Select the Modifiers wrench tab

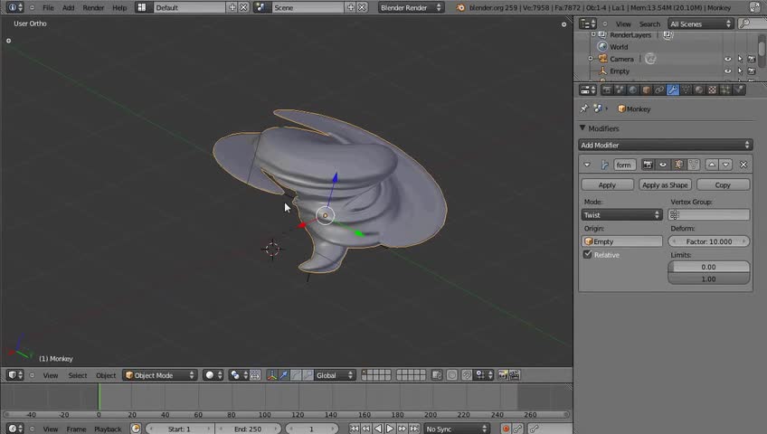pos(673,90)
